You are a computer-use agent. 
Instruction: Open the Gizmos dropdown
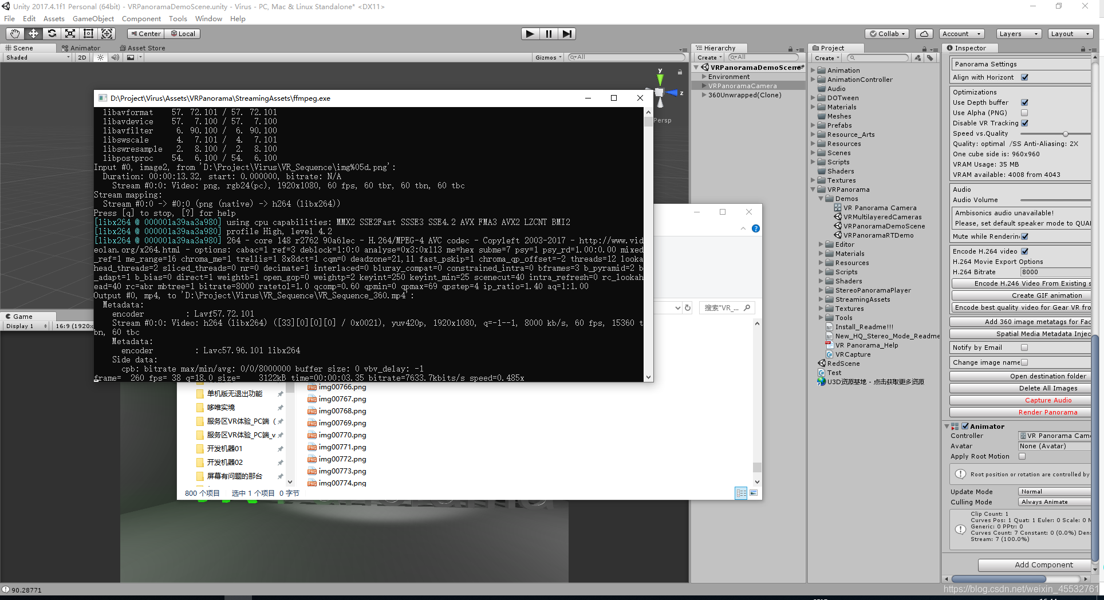coord(549,57)
